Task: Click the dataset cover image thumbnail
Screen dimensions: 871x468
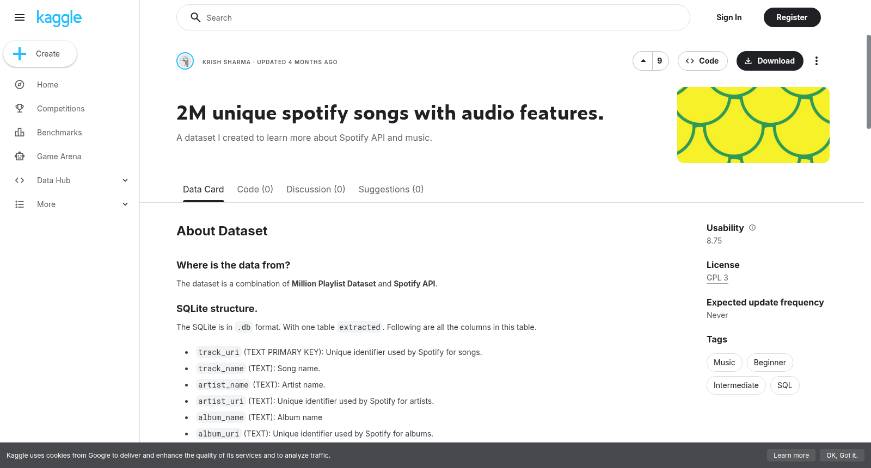Action: (x=753, y=125)
